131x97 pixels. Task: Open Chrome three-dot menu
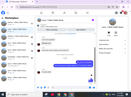[x=128, y=7]
